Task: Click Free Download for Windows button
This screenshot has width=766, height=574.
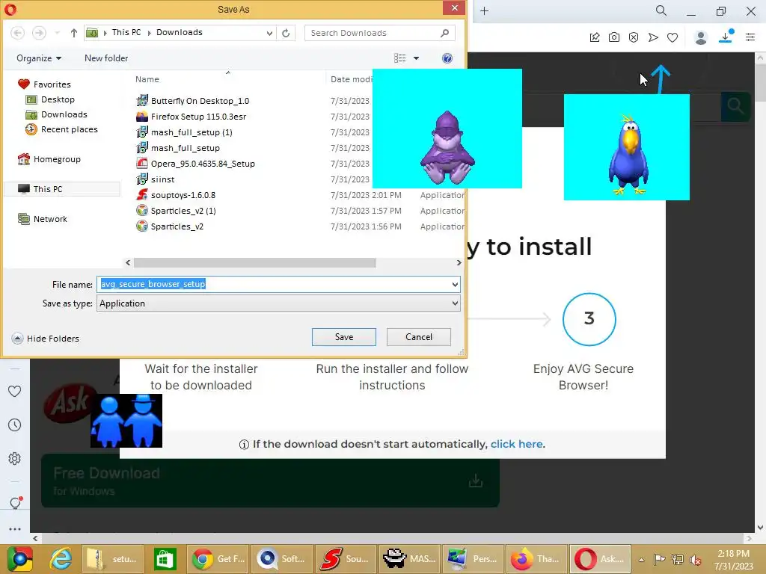Action: click(x=270, y=481)
